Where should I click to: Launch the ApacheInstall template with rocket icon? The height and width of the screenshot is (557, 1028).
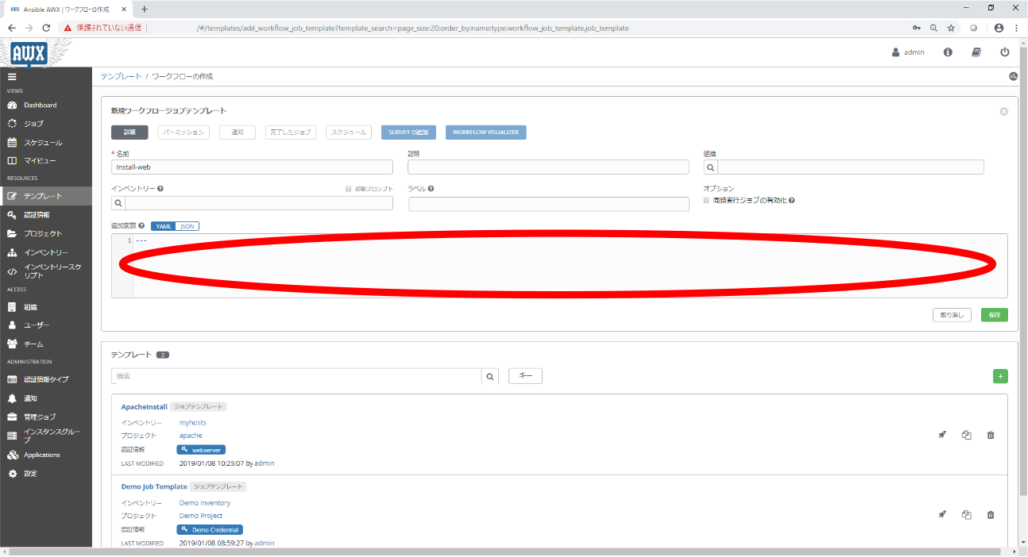pyautogui.click(x=942, y=435)
